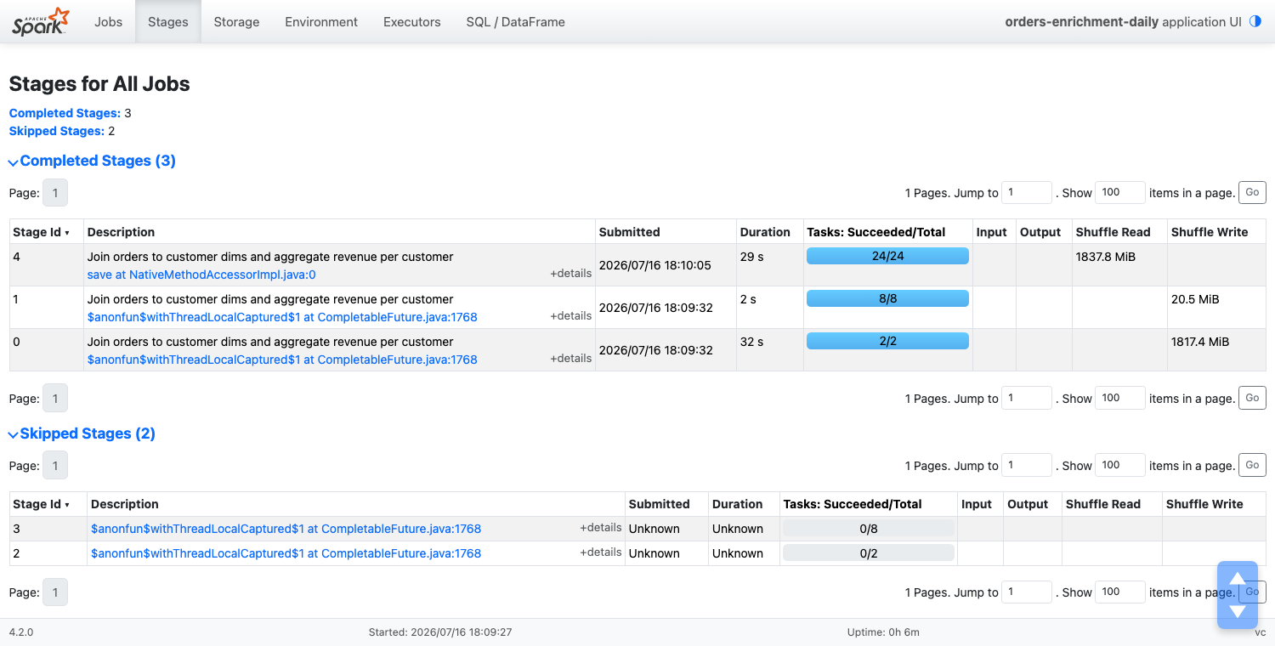Select the 2026/07/16 18:10:05 submitted time
Screen dimensions: 1275x646
point(655,265)
